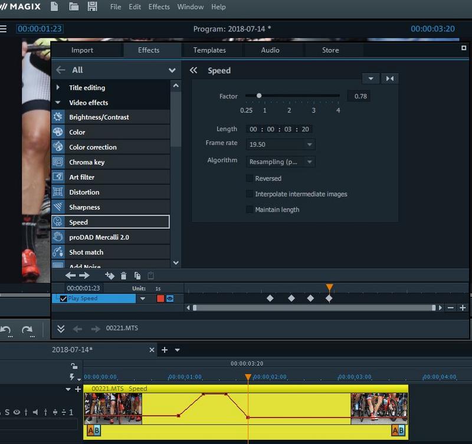472x444 pixels.
Task: Click the red Play Speed color swatch
Action: (160, 298)
